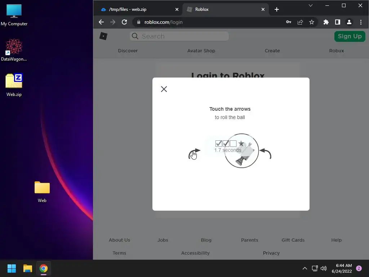Open File Explorer from the taskbar
This screenshot has width=369, height=277.
coord(27,268)
